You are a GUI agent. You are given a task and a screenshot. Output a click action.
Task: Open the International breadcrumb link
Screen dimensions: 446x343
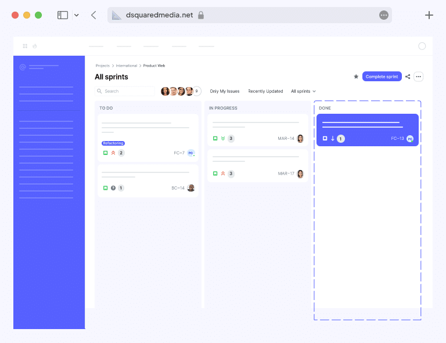click(126, 66)
